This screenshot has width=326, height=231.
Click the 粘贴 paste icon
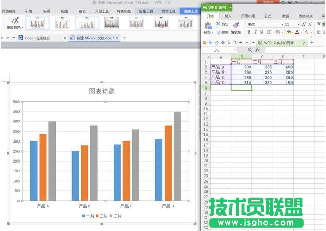(x=208, y=25)
